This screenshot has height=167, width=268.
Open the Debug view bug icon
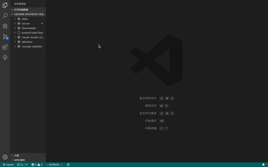point(5,26)
